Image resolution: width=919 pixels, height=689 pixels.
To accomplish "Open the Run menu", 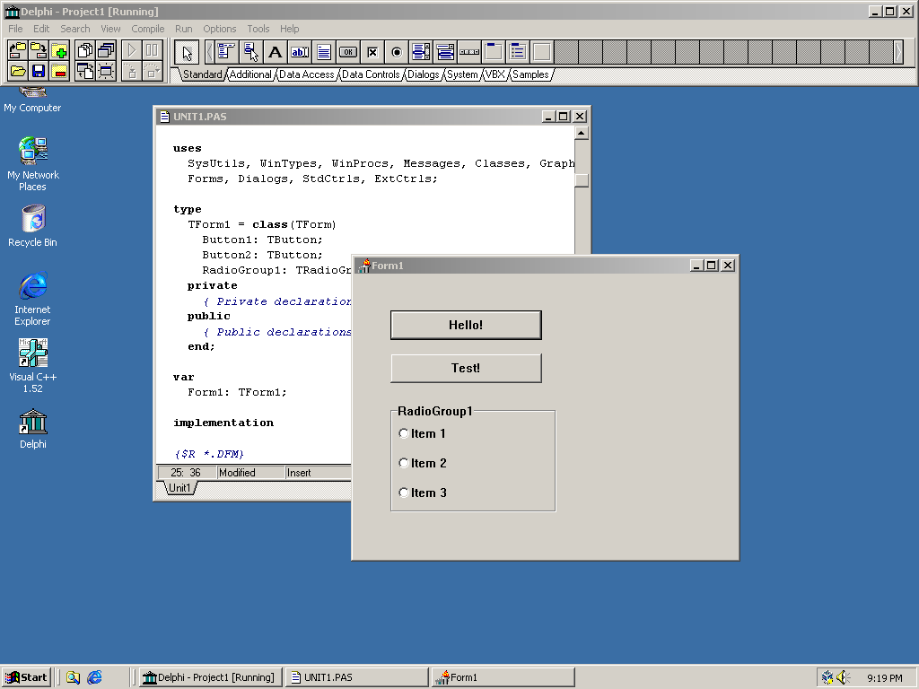I will (183, 29).
